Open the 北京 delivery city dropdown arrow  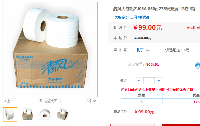(148, 50)
